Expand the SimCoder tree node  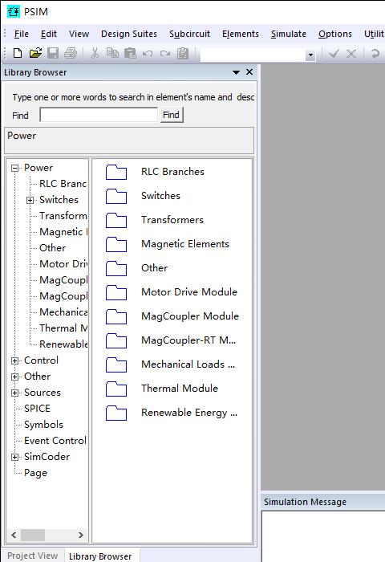click(x=14, y=457)
